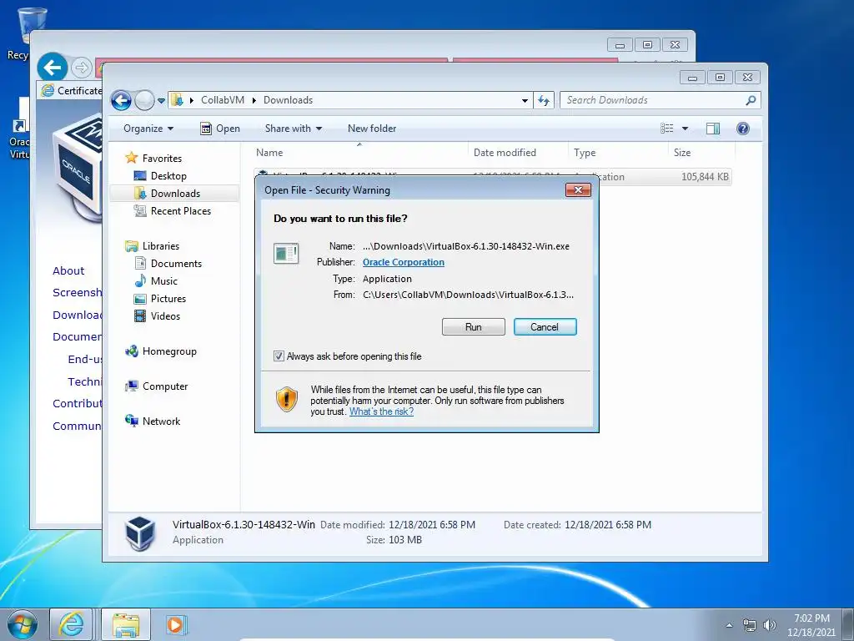This screenshot has height=641, width=854.
Task: Expand the address bar history dropdown
Action: point(525,101)
